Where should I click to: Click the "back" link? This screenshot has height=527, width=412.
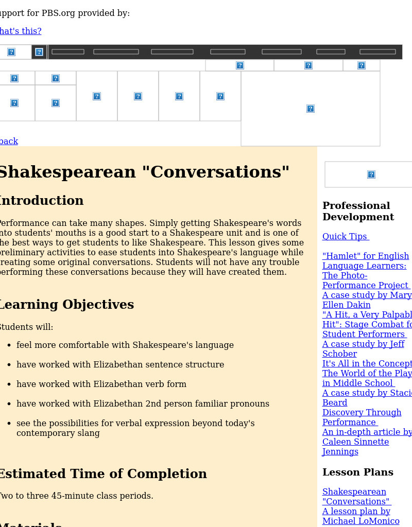coord(9,141)
